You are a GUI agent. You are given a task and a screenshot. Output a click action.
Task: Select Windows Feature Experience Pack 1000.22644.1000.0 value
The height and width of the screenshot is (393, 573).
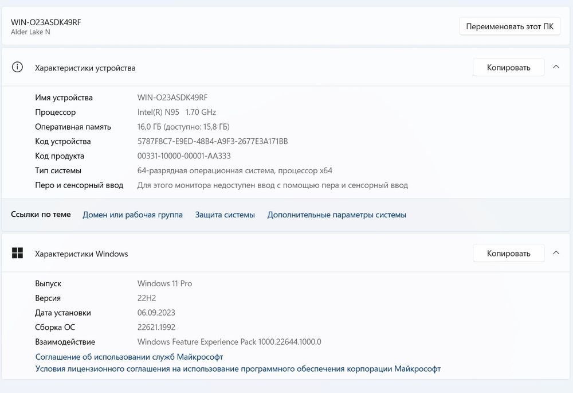[229, 342]
